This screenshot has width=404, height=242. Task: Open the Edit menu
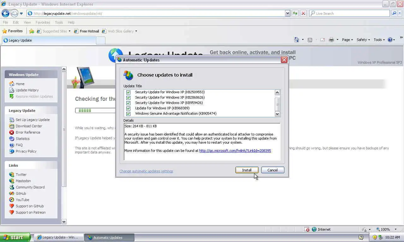coord(16,22)
